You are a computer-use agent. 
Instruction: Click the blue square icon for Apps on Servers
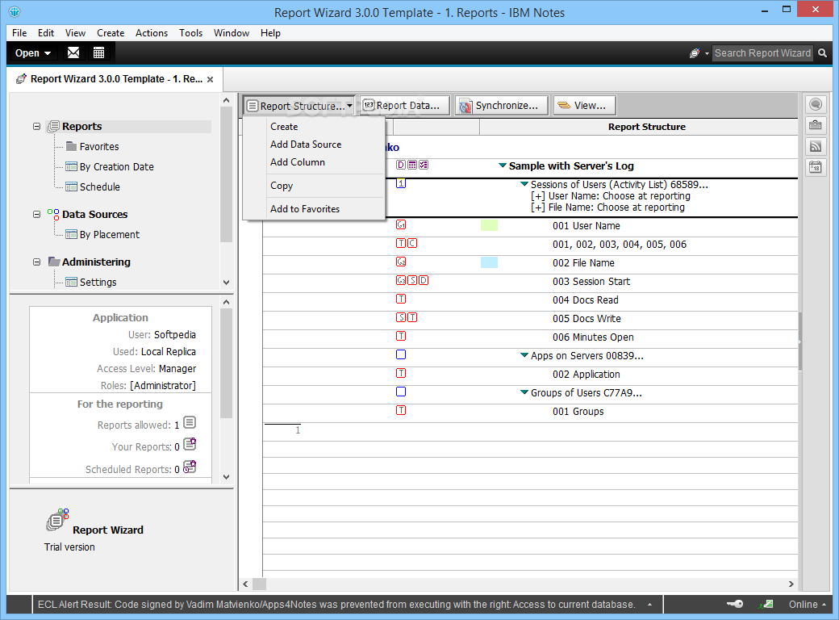pyautogui.click(x=401, y=354)
